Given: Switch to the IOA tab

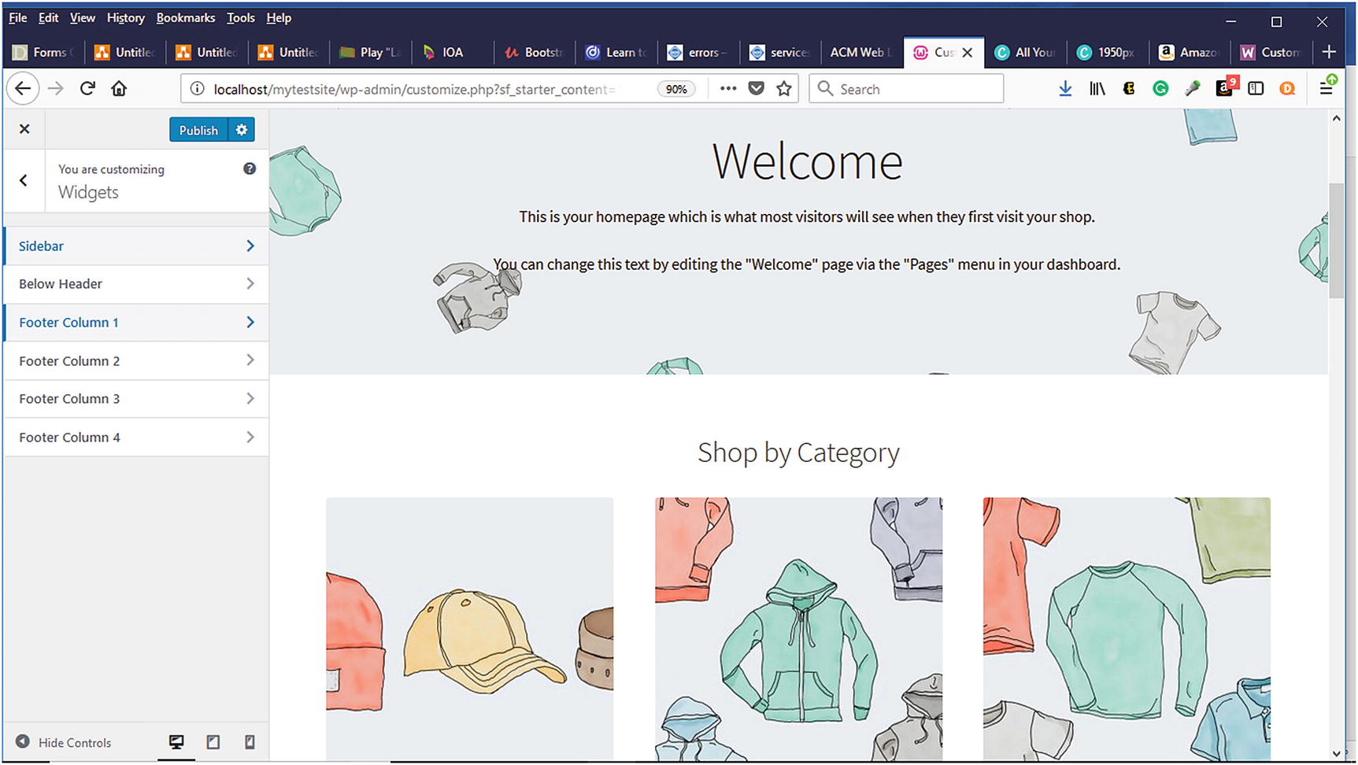Looking at the screenshot, I should [x=453, y=53].
